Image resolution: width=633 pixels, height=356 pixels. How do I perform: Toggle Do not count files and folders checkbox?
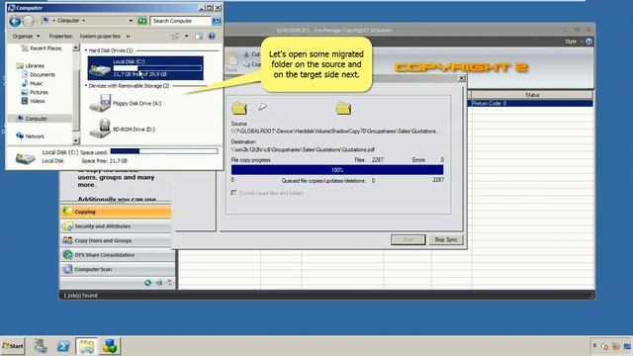point(233,193)
